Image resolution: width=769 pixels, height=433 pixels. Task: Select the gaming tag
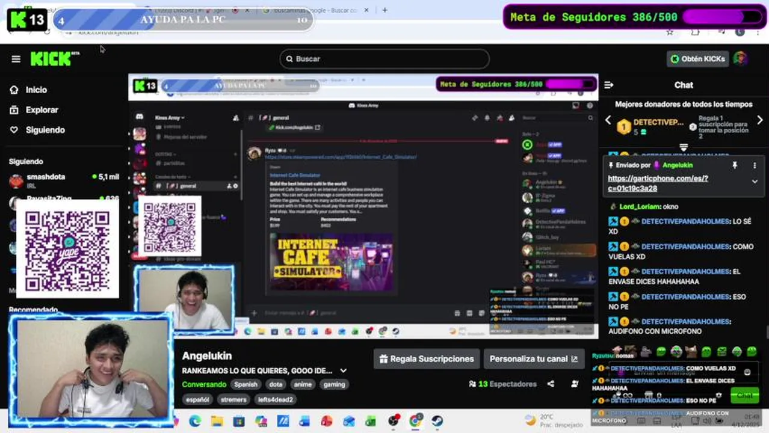tap(334, 384)
